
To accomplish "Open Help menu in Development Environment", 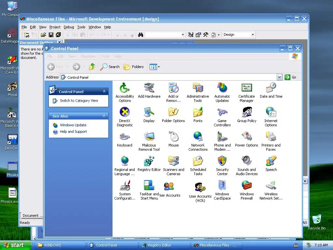I will pos(107,27).
